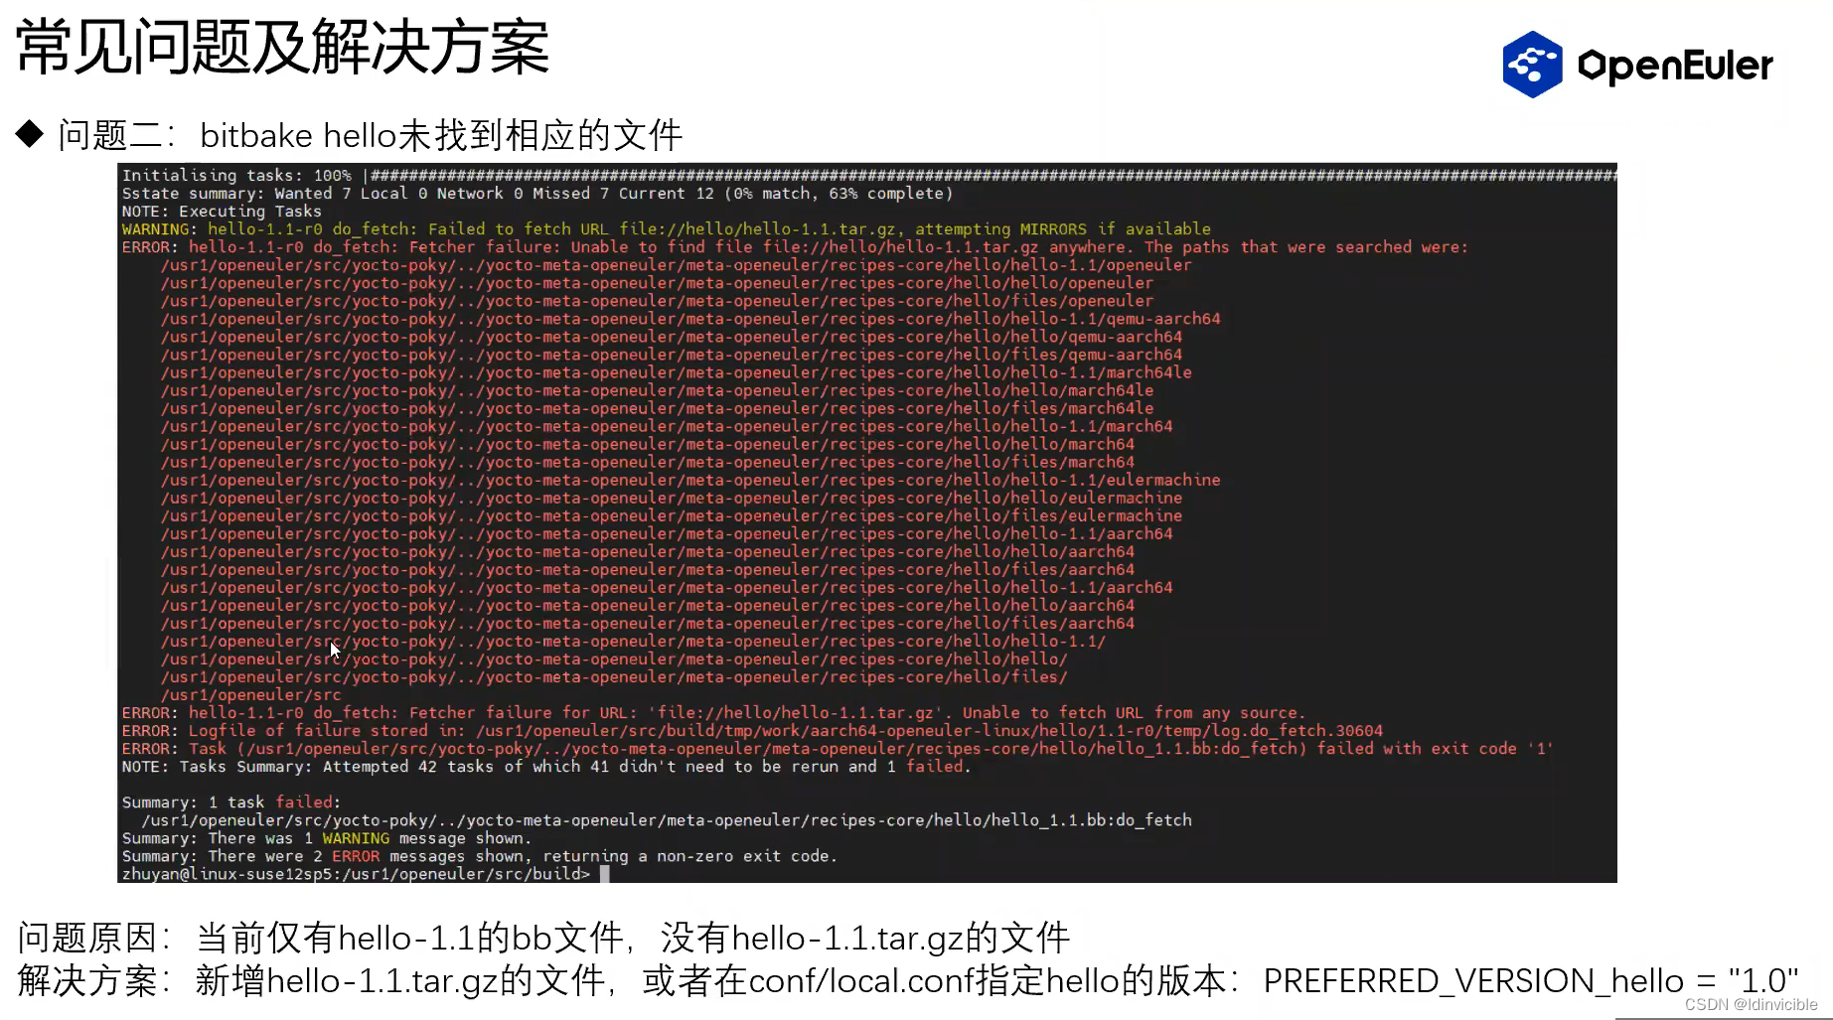This screenshot has width=1833, height=1020.
Task: Click the mouse pointer shown in terminal
Action: coord(334,649)
